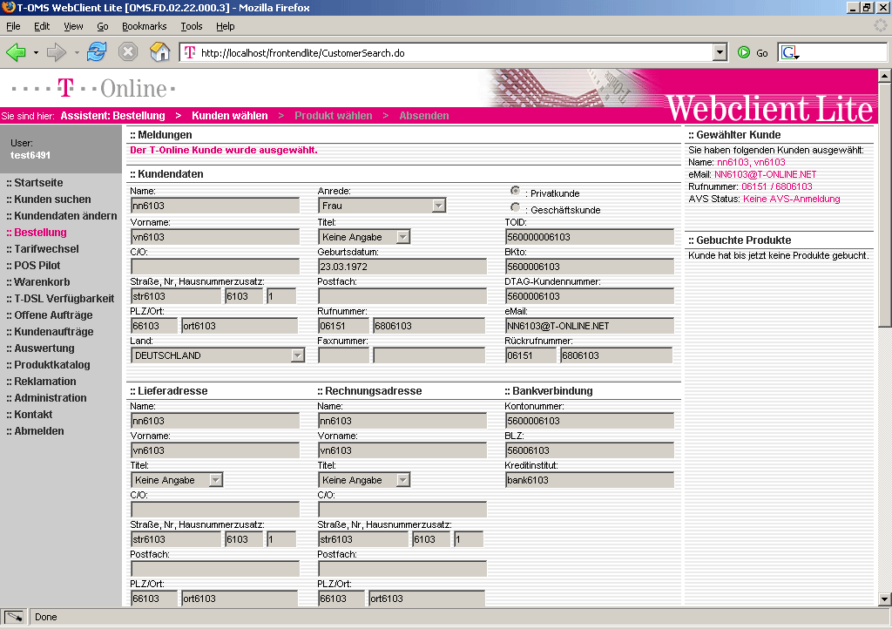Click the status bar security icon
892x629 pixels.
(14, 617)
